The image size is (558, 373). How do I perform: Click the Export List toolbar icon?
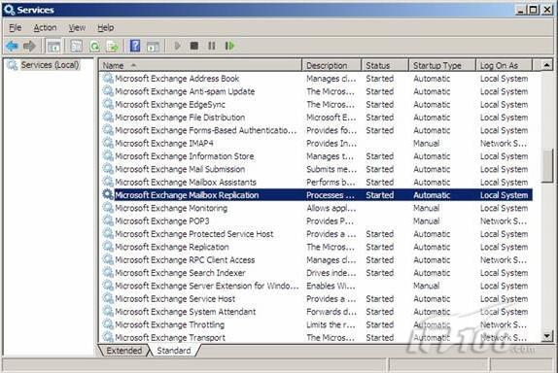[112, 47]
